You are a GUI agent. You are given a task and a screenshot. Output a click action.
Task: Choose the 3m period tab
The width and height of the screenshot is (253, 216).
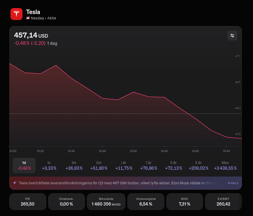coord(99,166)
